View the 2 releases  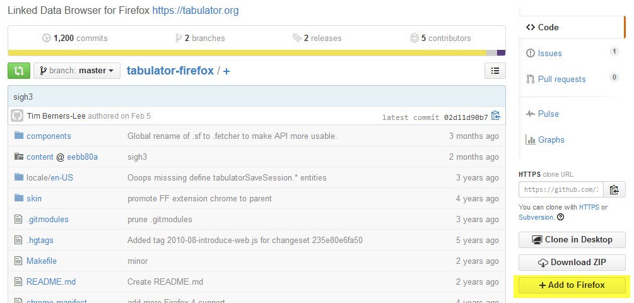pos(317,38)
